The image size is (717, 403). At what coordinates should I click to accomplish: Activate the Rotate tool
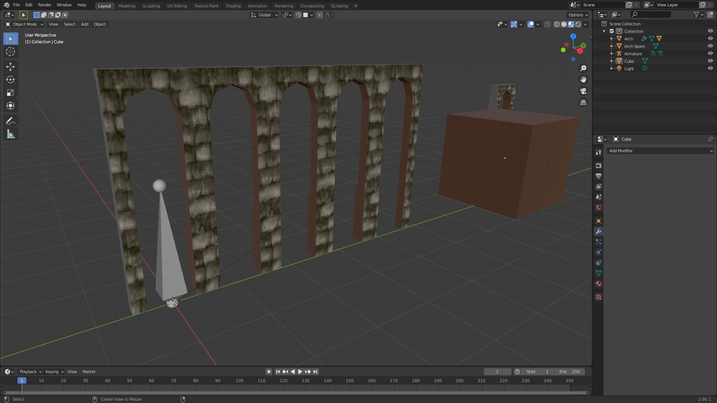[x=10, y=80]
